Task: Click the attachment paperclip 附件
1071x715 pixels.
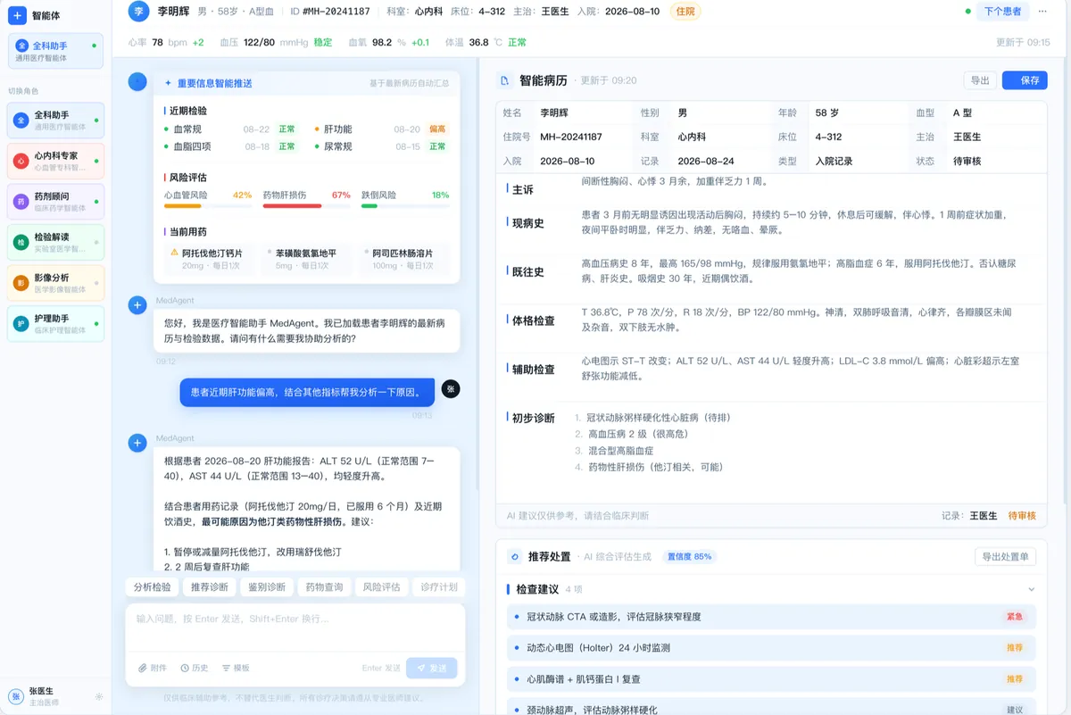Action: 153,668
